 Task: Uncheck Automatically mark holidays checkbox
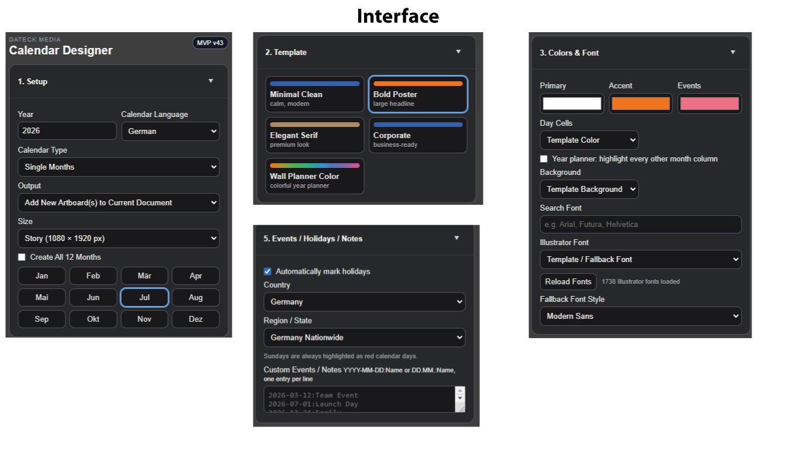267,271
